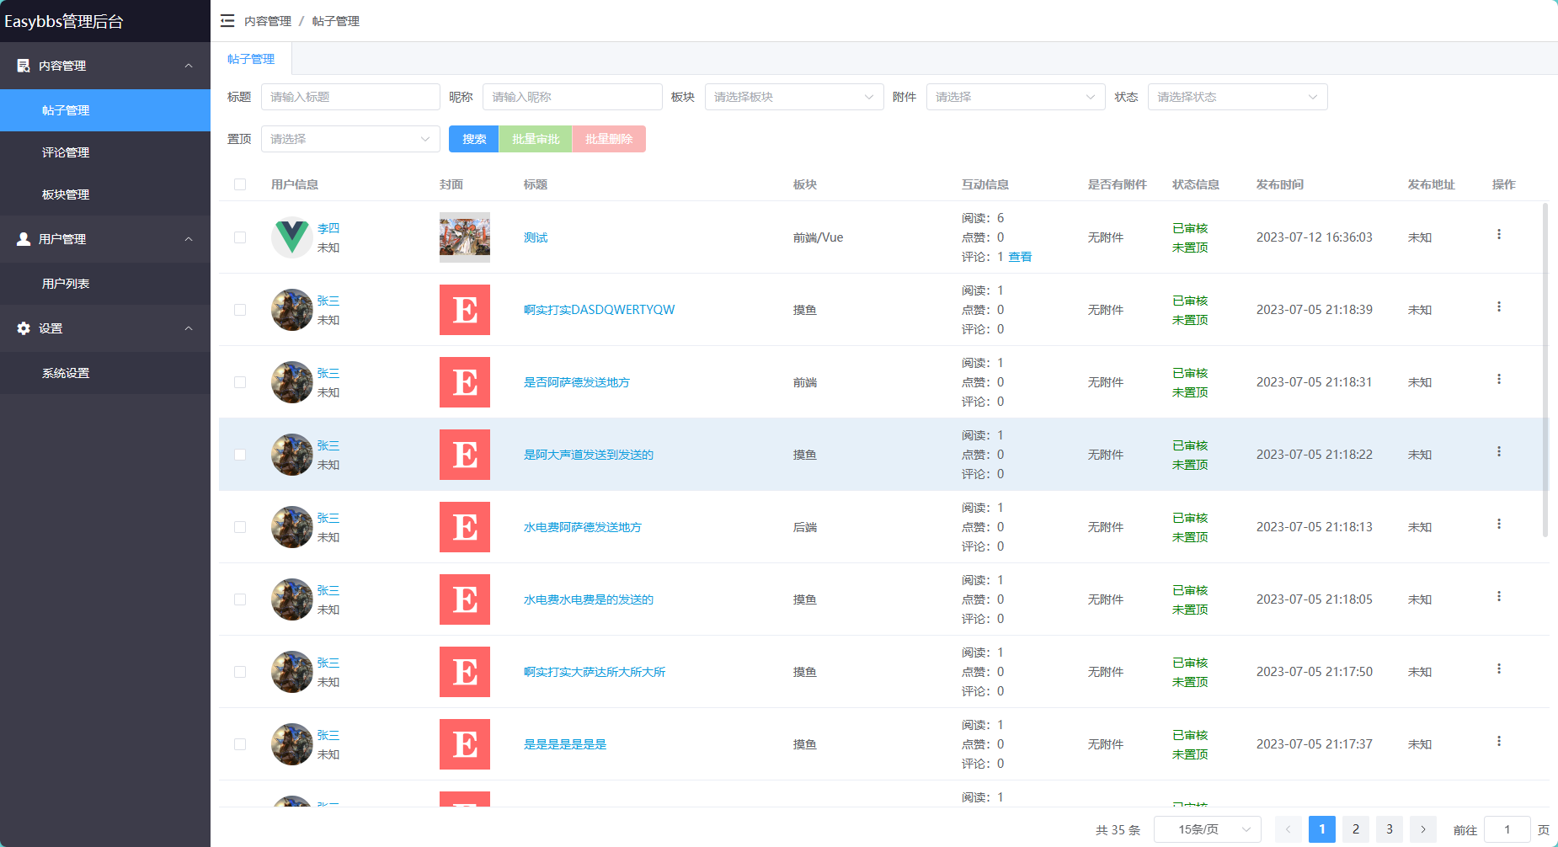
Task: Open actions menu for post 水电费水电费是的发送的
Action: (1499, 596)
